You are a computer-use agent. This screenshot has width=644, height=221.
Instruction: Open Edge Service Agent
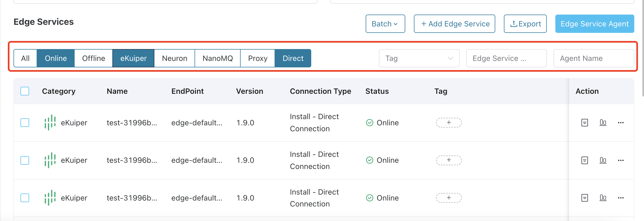(595, 24)
